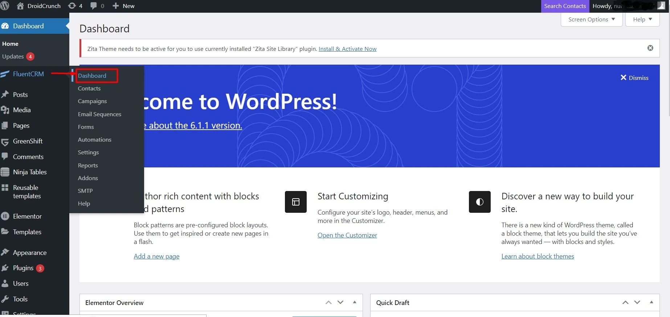This screenshot has width=670, height=317.
Task: Move Elementor Overview widget down
Action: point(340,302)
